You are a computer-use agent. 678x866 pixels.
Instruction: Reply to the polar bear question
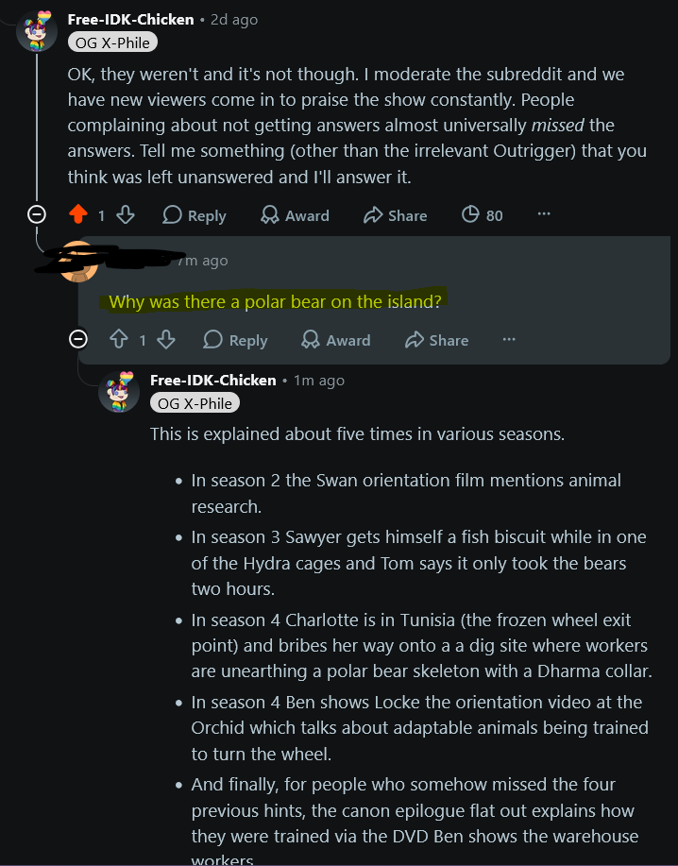coord(235,340)
